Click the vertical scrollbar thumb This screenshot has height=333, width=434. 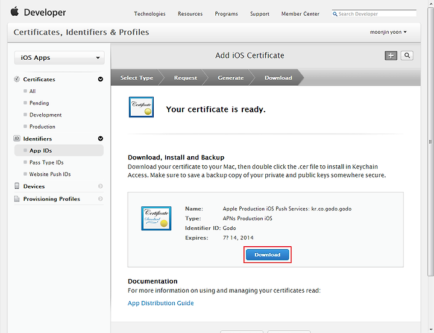coord(430,142)
